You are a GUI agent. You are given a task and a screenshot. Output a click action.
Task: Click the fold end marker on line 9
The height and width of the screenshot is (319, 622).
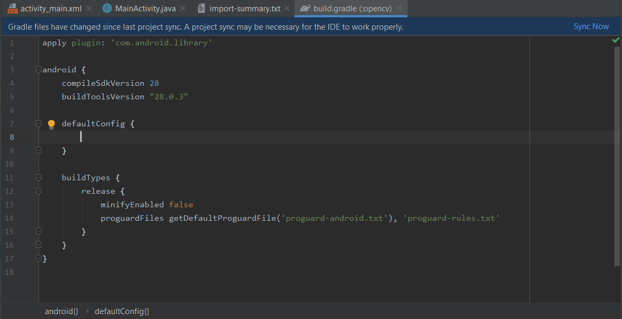tap(38, 150)
